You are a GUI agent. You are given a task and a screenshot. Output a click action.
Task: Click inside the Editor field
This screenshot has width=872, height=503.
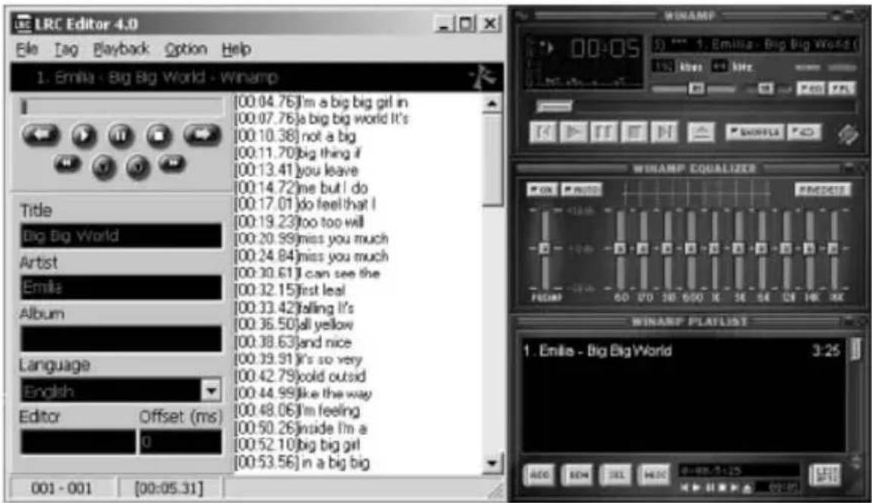78,442
